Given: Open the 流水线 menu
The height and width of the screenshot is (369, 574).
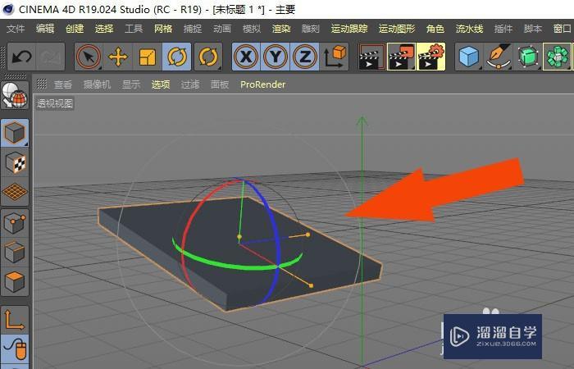Looking at the screenshot, I should 469,29.
